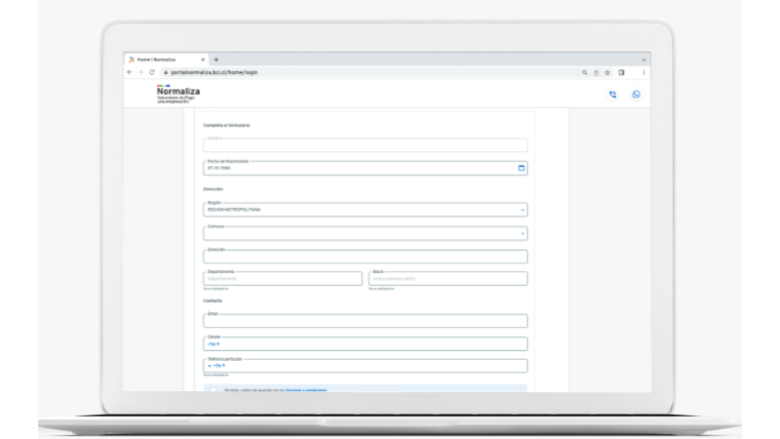Bookmark page with the star icon
Viewport: 780px width, 439px height.
(607, 72)
